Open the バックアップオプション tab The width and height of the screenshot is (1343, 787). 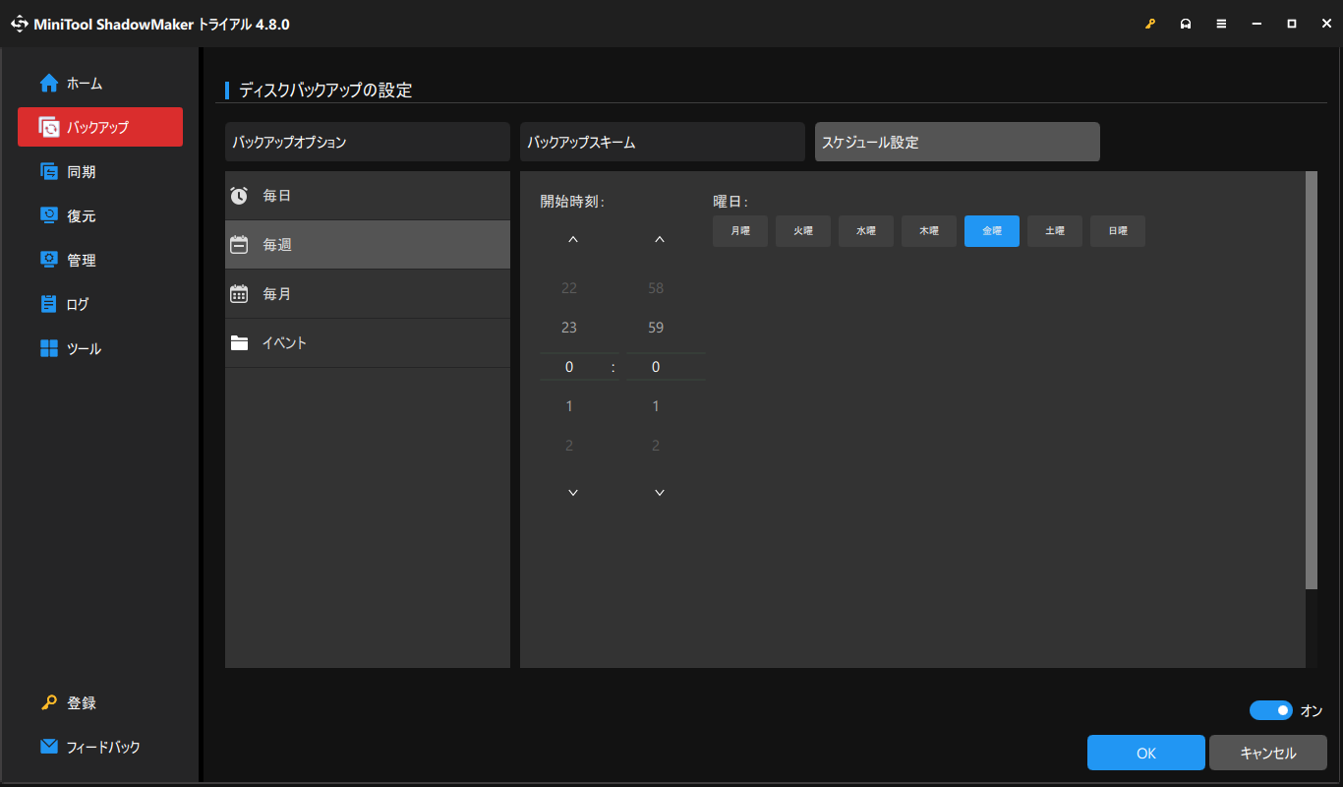pyautogui.click(x=368, y=142)
